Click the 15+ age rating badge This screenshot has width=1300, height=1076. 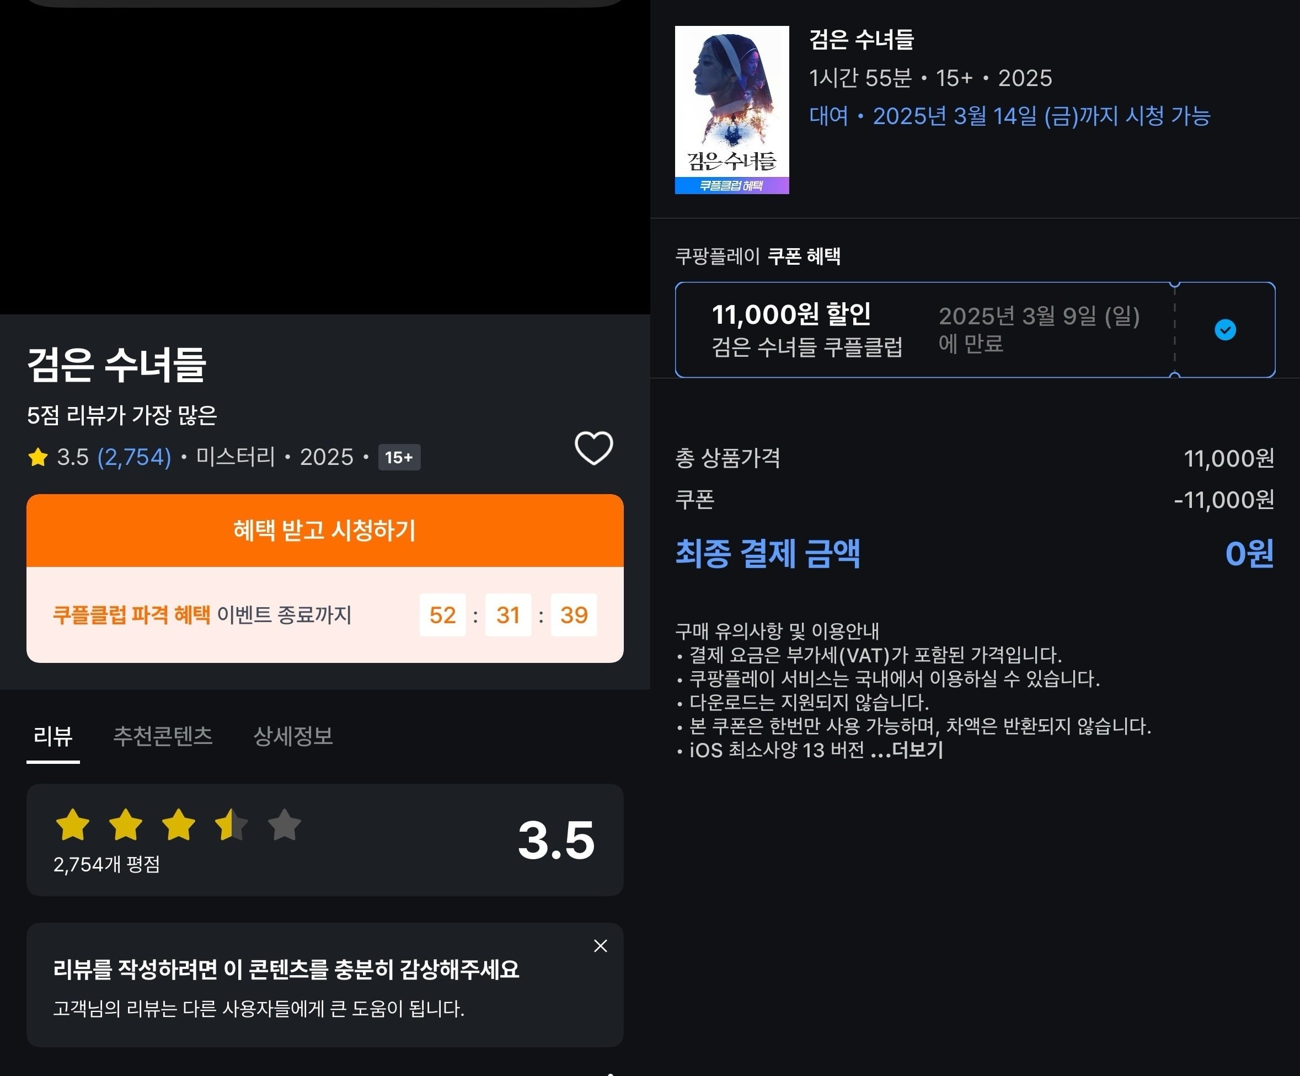coord(399,458)
